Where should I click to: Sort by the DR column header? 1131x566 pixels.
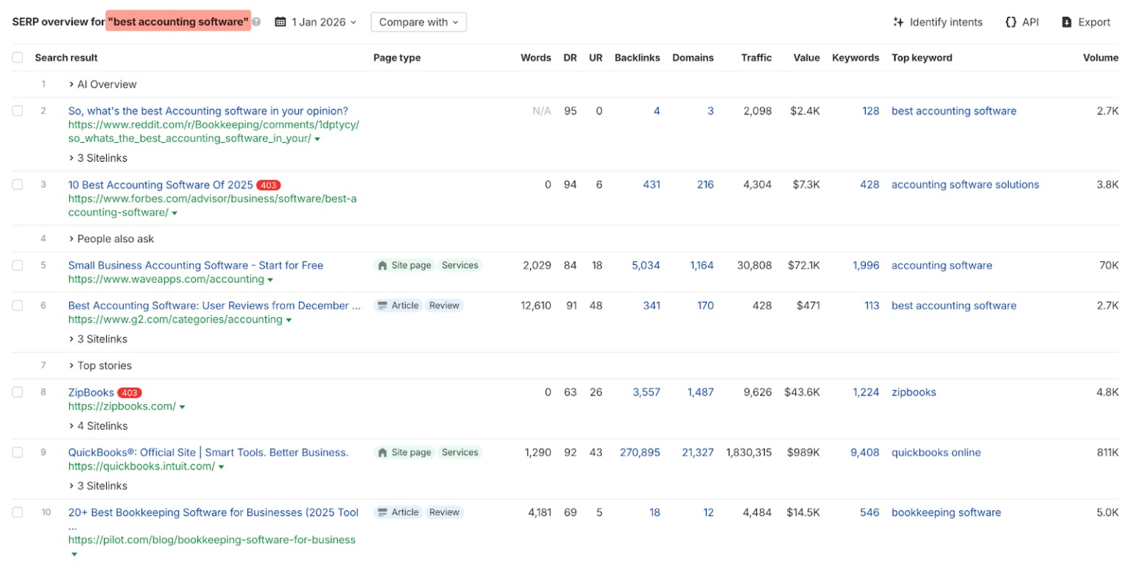point(570,57)
